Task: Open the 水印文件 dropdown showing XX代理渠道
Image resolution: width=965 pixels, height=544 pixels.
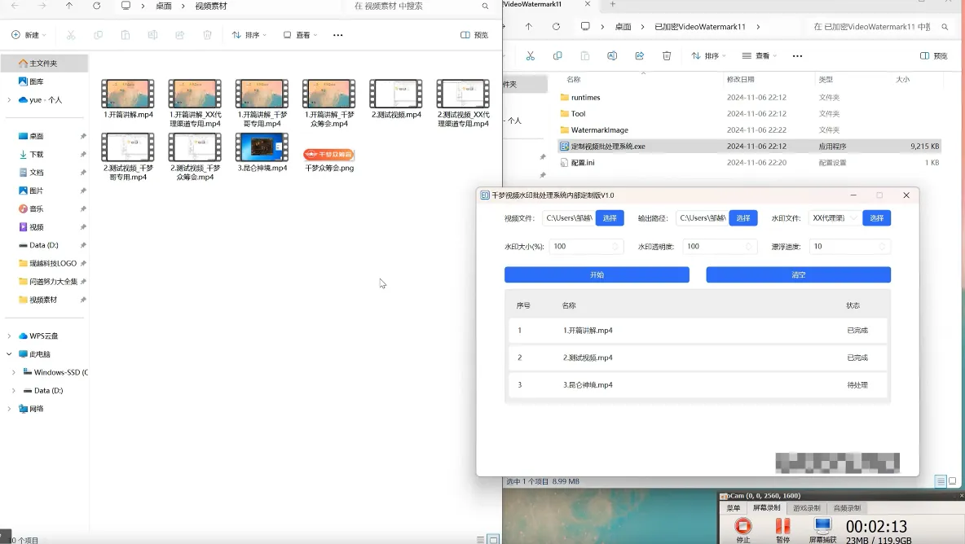Action: tap(835, 218)
